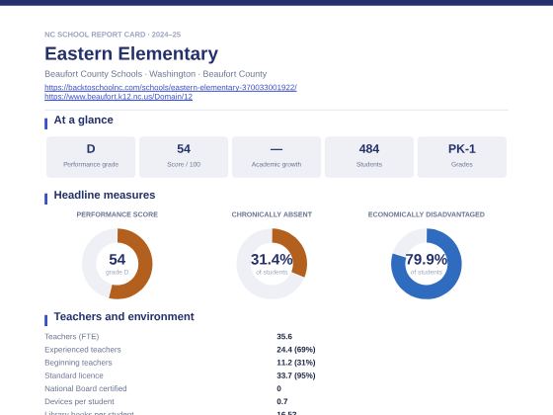Click the '54' in the performance donut
The height and width of the screenshot is (415, 553).
click(x=118, y=260)
